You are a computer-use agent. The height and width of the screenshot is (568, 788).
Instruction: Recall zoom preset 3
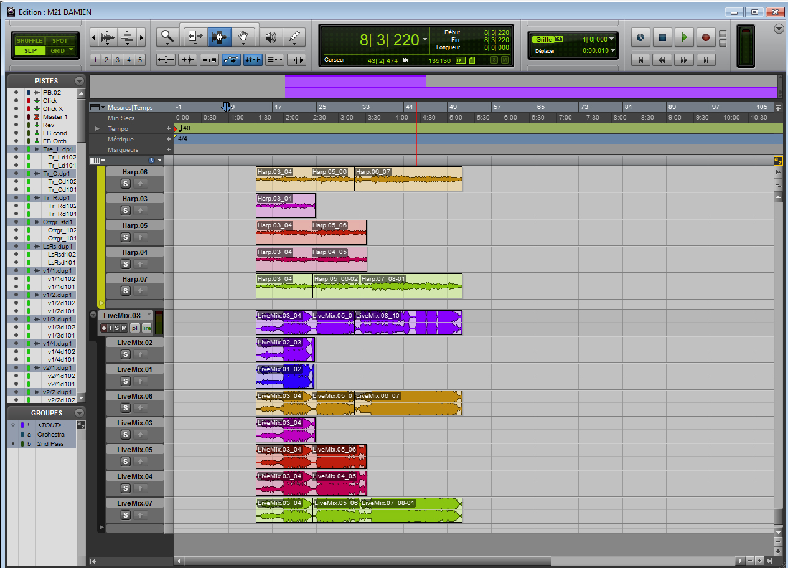pos(117,60)
